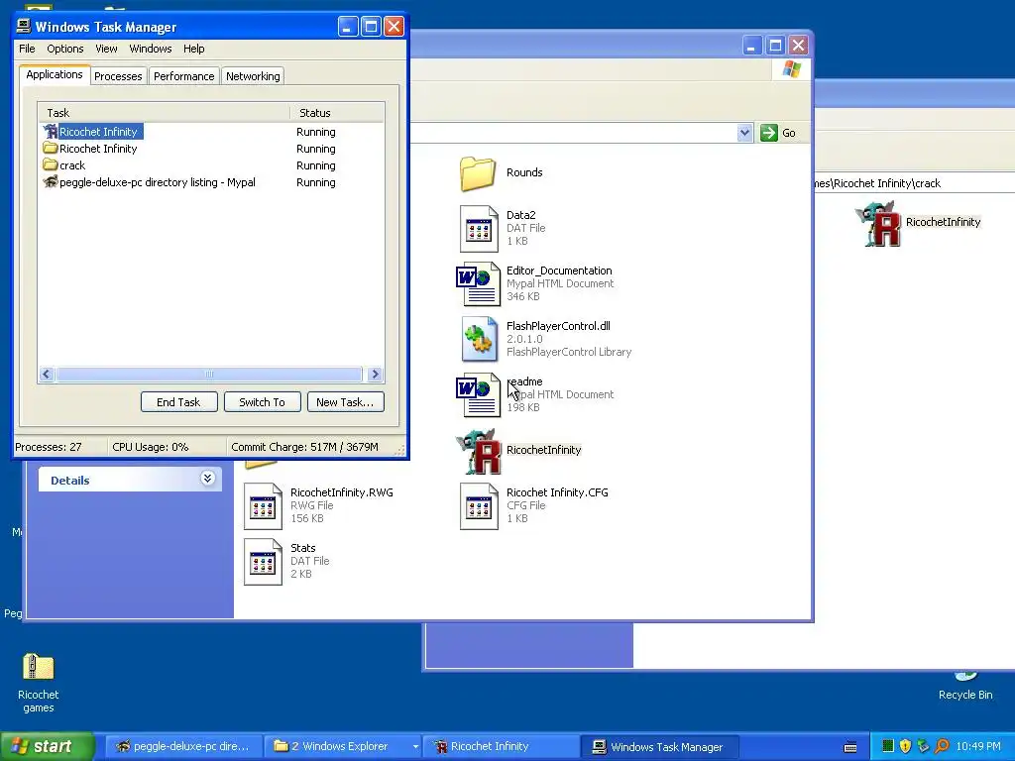
Task: Click the task list scroll right arrow
Action: 374,374
